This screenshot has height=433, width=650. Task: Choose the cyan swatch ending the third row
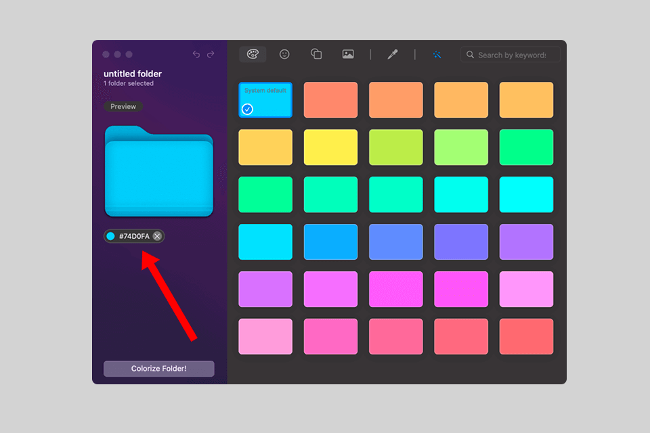click(526, 195)
